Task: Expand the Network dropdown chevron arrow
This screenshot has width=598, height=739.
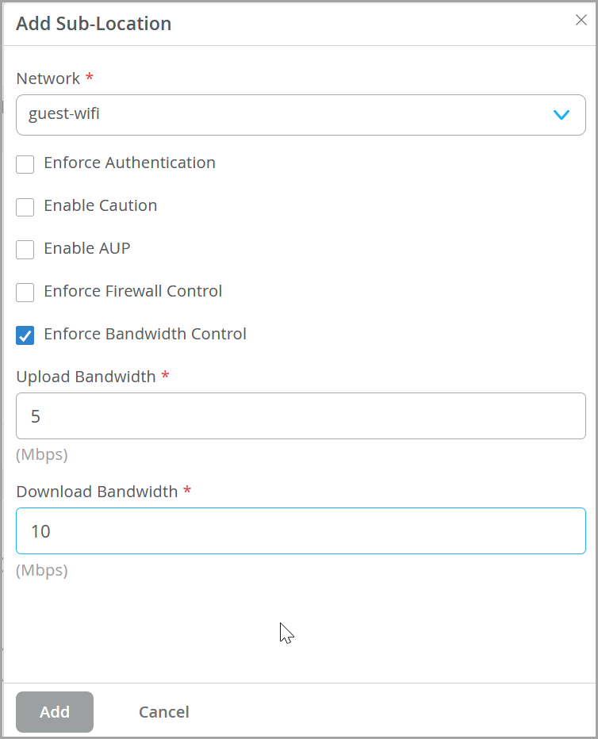Action: coord(562,115)
